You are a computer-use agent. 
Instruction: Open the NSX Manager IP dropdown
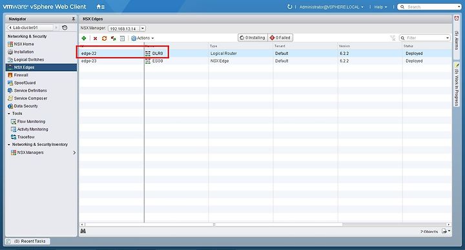click(143, 28)
